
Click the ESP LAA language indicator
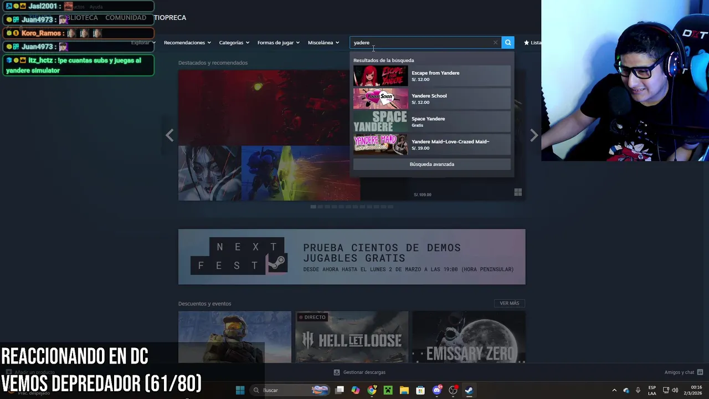(652, 390)
